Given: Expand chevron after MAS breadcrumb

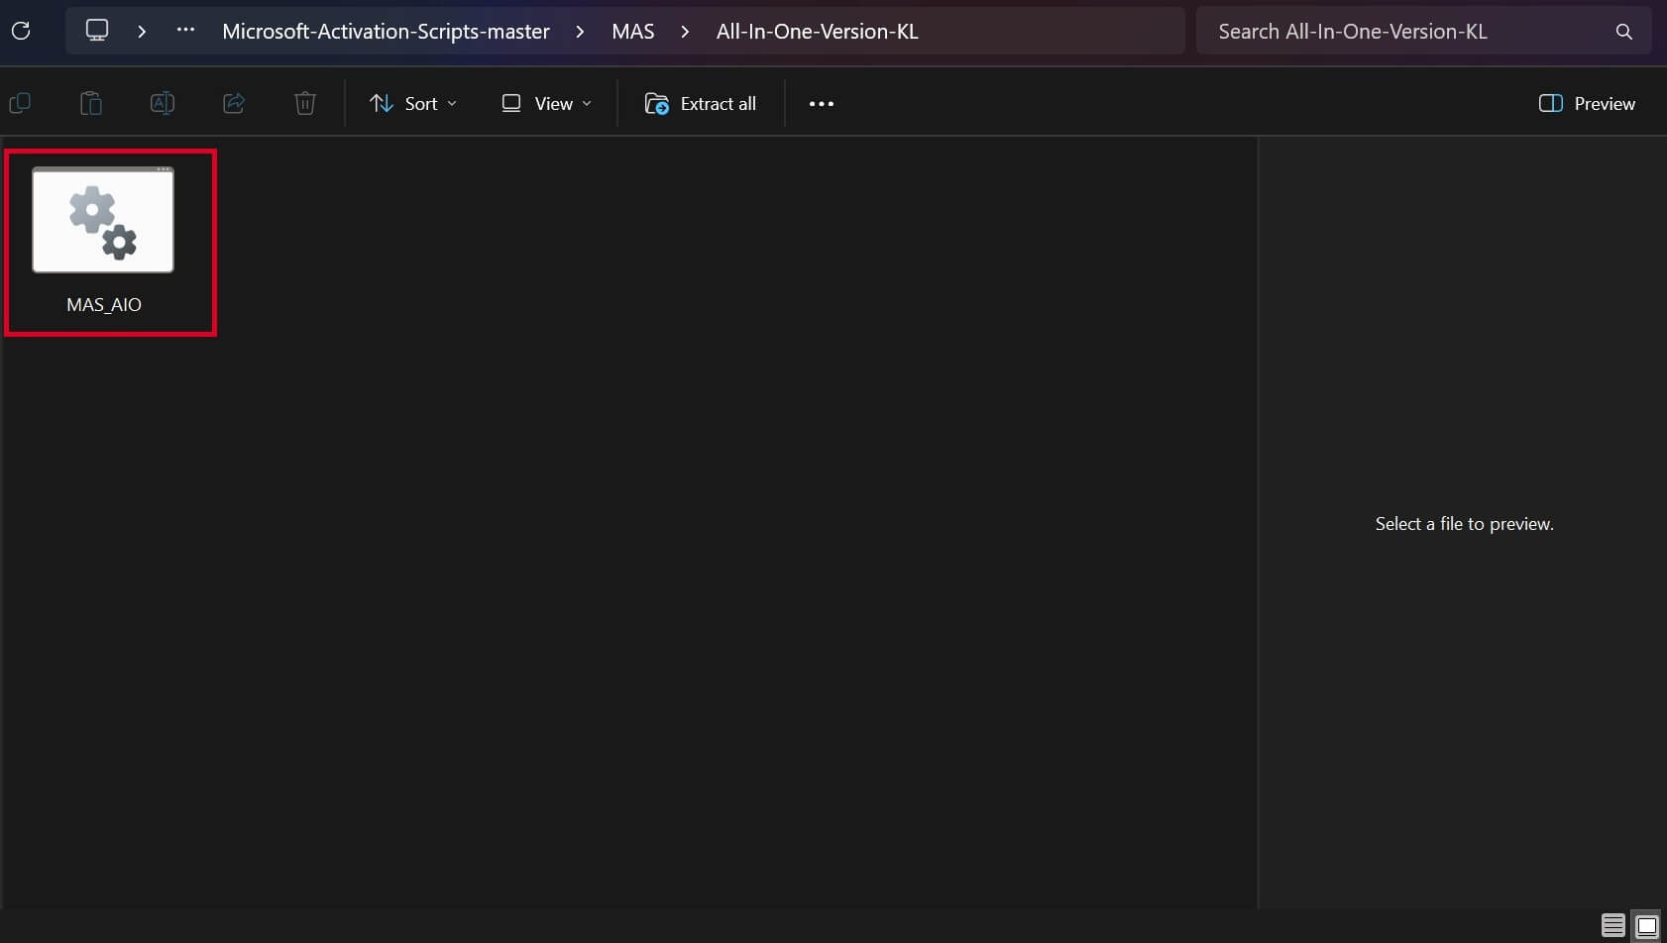Looking at the screenshot, I should pyautogui.click(x=685, y=31).
